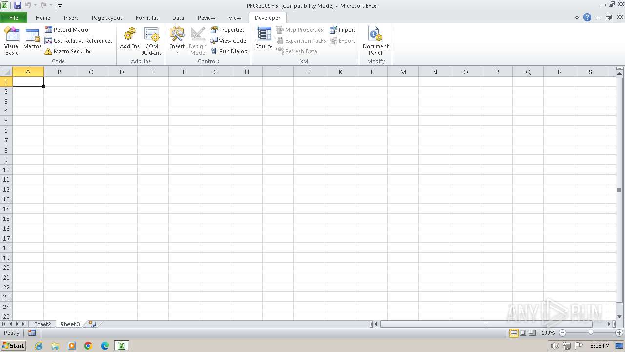625x352 pixels.
Task: Open Microsoft Edge from taskbar
Action: click(105, 346)
